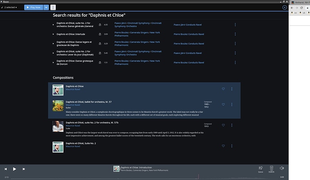This screenshot has height=180, width=310.
Task: Open more options for Lever du jour track
Action: [x=235, y=53]
